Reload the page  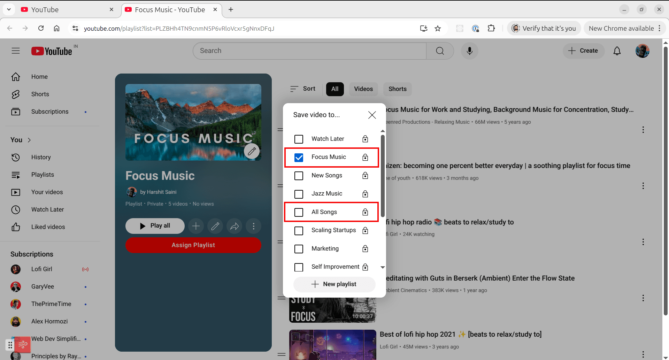pyautogui.click(x=41, y=28)
